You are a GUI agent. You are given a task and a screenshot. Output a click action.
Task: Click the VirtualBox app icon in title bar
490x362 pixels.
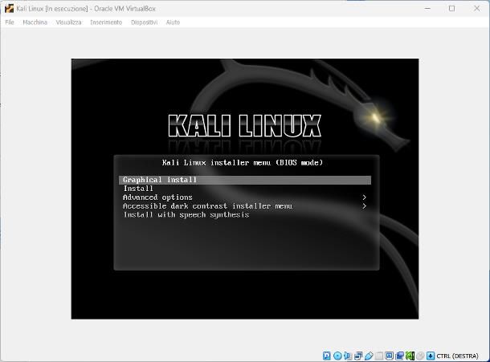[x=9, y=9]
